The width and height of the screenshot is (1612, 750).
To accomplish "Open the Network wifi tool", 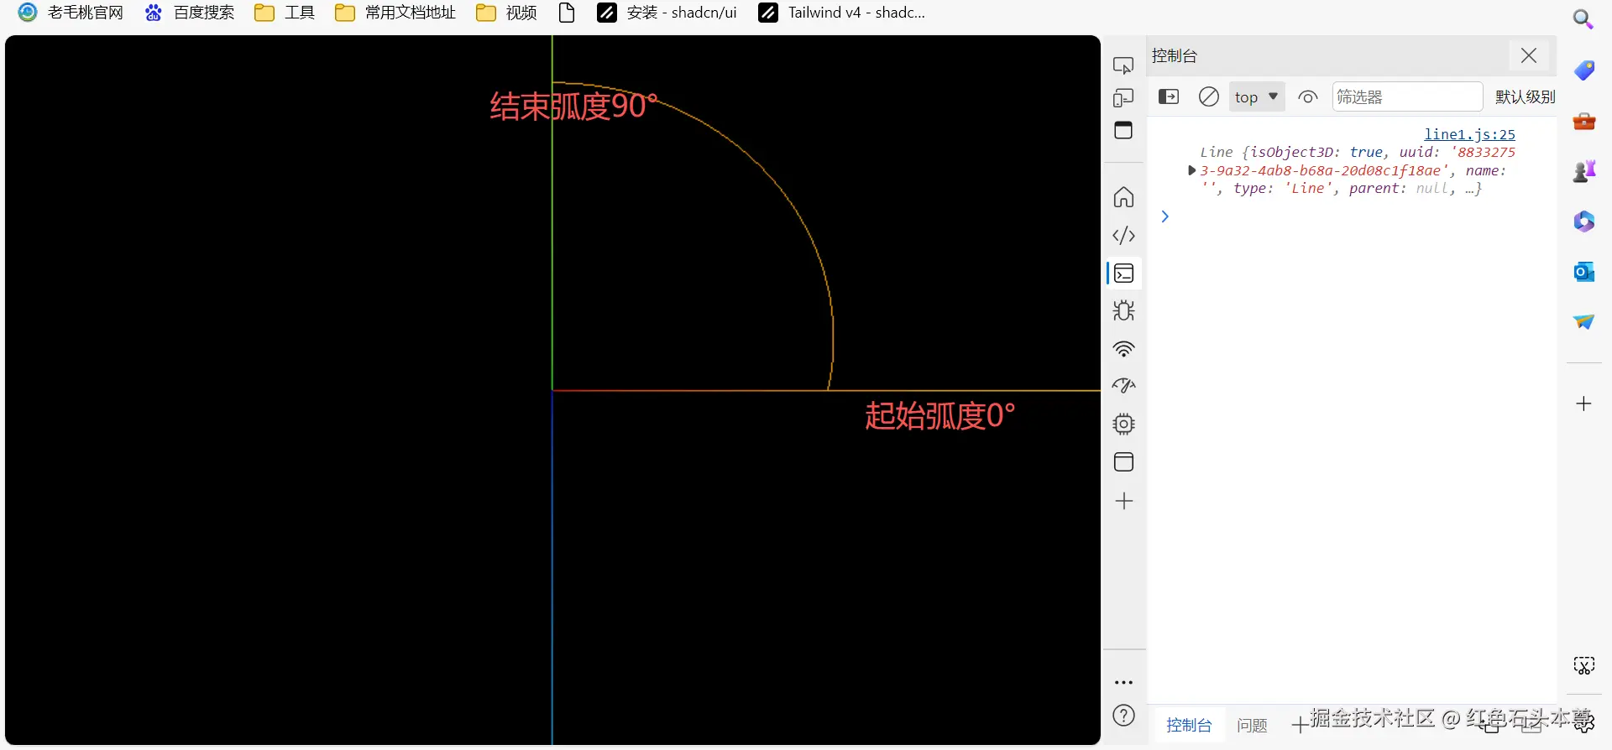I will [1123, 349].
